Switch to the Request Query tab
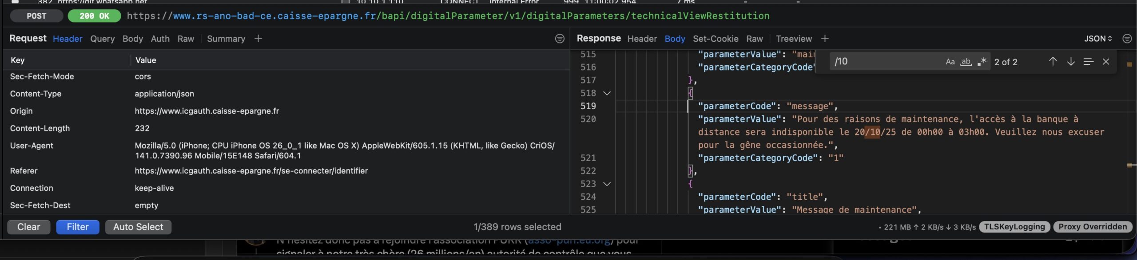Viewport: 1137px width, 260px height. (x=102, y=39)
